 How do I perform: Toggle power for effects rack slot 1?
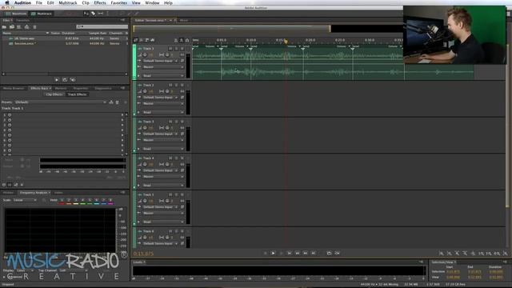tap(10, 115)
